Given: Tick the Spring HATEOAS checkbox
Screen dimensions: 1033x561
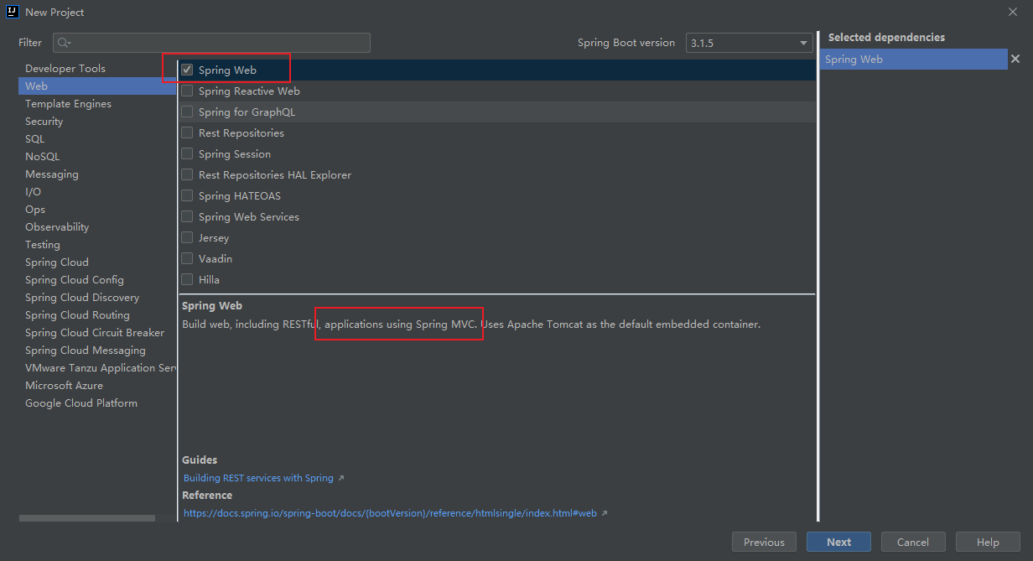Looking at the screenshot, I should pos(187,196).
